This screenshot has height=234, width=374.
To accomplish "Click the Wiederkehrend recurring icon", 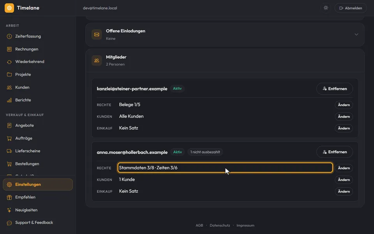I will (x=9, y=62).
